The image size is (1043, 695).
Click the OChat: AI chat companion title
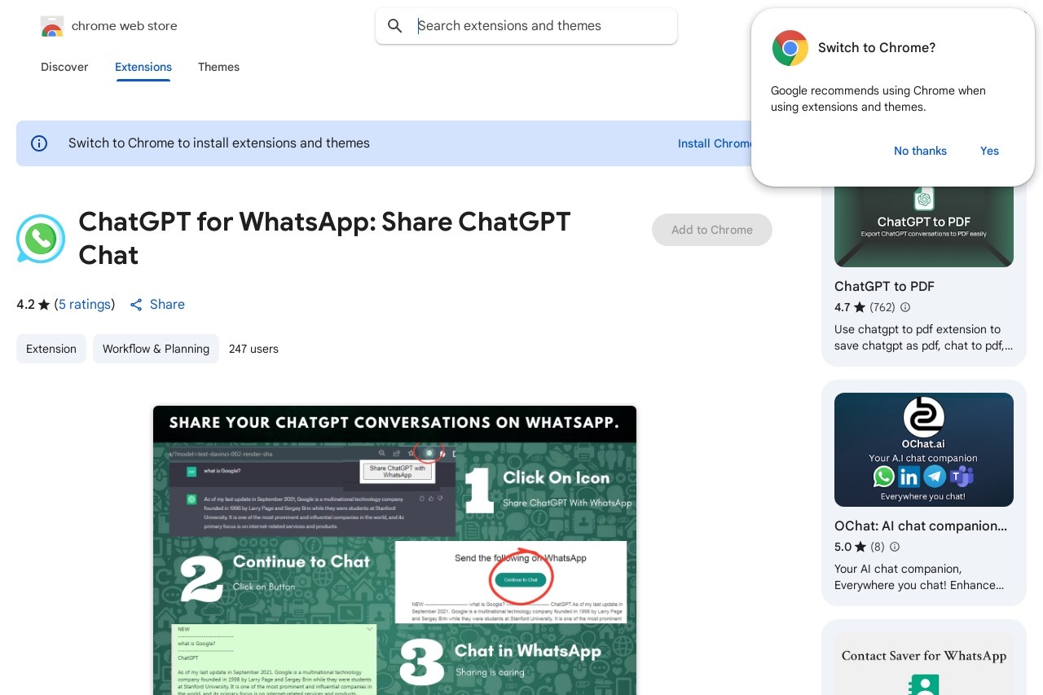point(921,526)
